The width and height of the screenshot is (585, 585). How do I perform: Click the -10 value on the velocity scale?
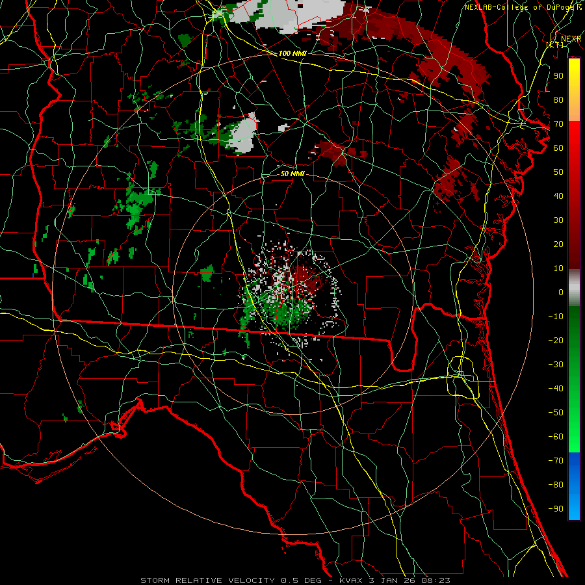pyautogui.click(x=556, y=317)
